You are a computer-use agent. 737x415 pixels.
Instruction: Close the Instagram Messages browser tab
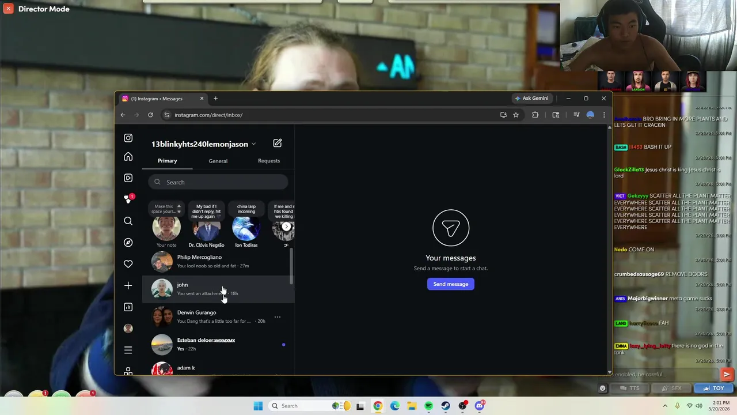tap(202, 99)
